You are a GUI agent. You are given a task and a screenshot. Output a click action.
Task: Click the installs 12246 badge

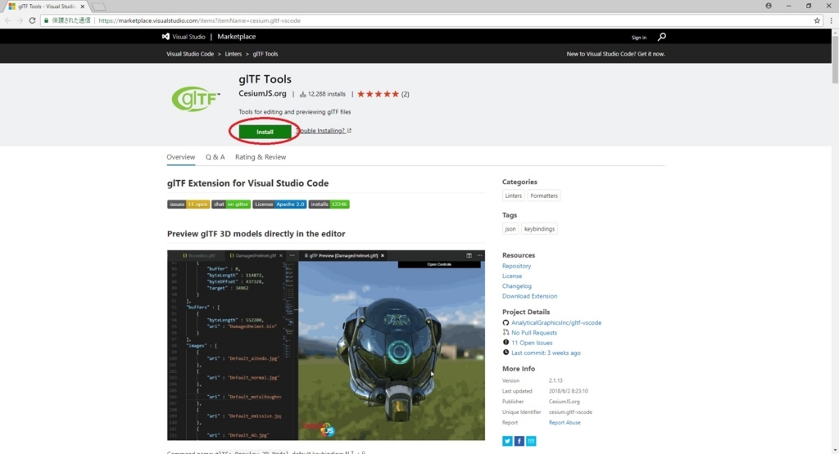[x=329, y=204]
